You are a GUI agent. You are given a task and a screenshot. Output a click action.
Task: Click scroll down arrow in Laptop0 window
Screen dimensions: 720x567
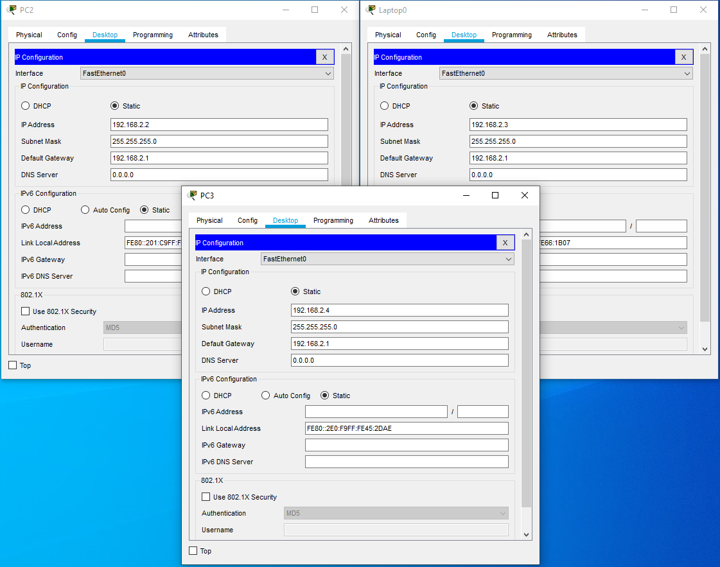point(705,349)
